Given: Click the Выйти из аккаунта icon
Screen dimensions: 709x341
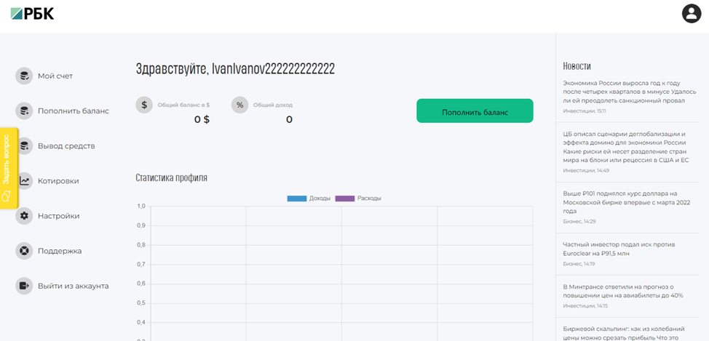Looking at the screenshot, I should coord(24,286).
